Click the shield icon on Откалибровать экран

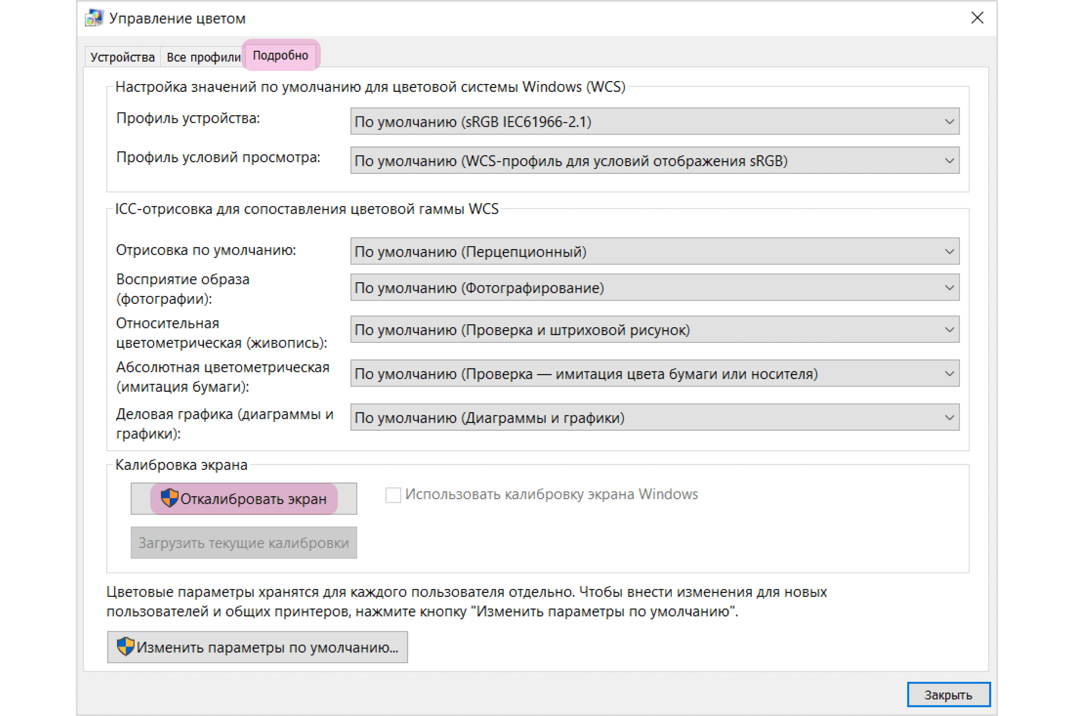click(169, 498)
